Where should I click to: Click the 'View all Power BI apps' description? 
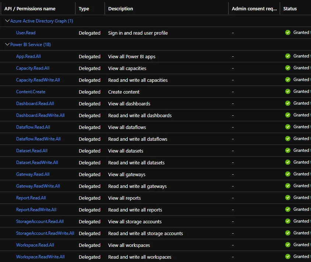tap(132, 57)
